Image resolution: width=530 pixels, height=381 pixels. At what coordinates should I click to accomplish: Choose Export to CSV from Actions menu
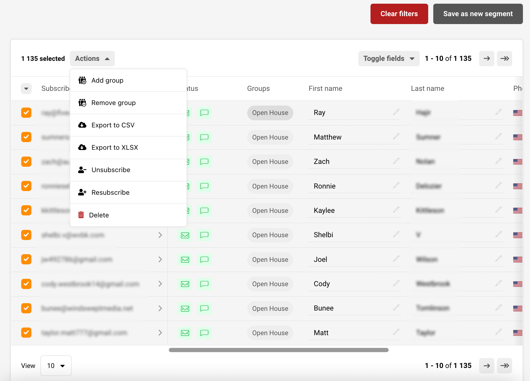(x=113, y=125)
